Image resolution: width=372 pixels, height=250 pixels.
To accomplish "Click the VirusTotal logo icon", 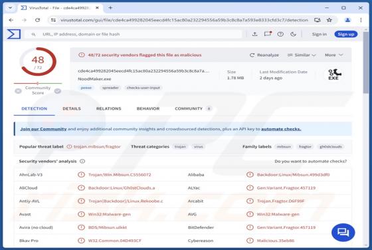I will pos(14,34).
